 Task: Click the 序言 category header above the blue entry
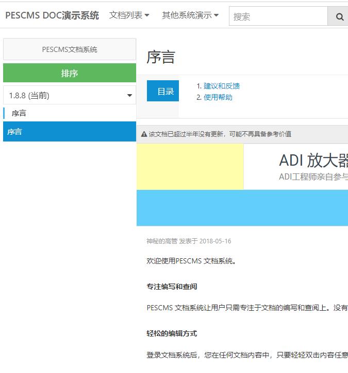(19, 113)
